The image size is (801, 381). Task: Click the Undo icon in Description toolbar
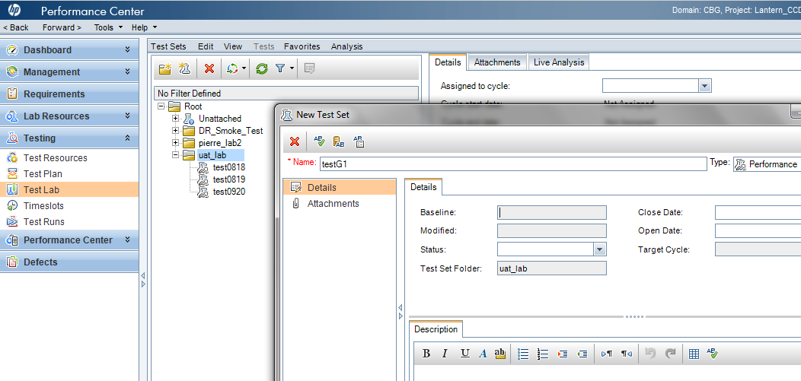pos(650,354)
